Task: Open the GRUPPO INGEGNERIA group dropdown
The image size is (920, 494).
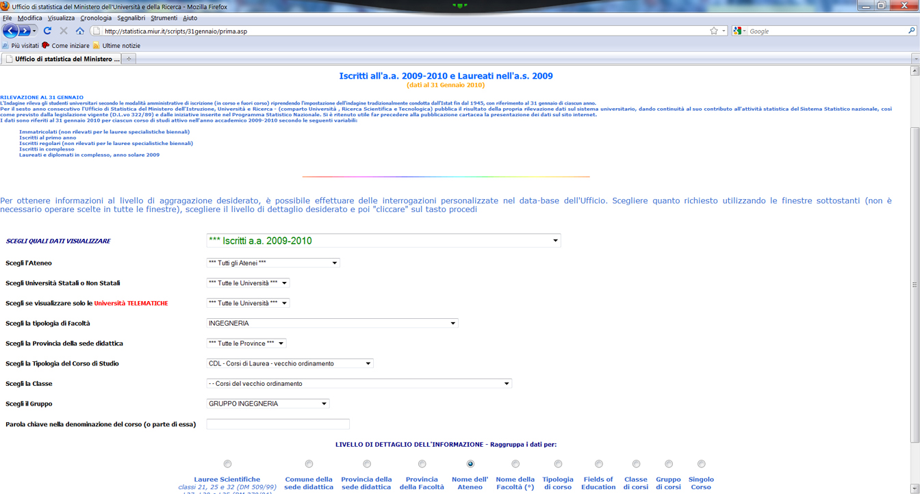Action: click(268, 404)
